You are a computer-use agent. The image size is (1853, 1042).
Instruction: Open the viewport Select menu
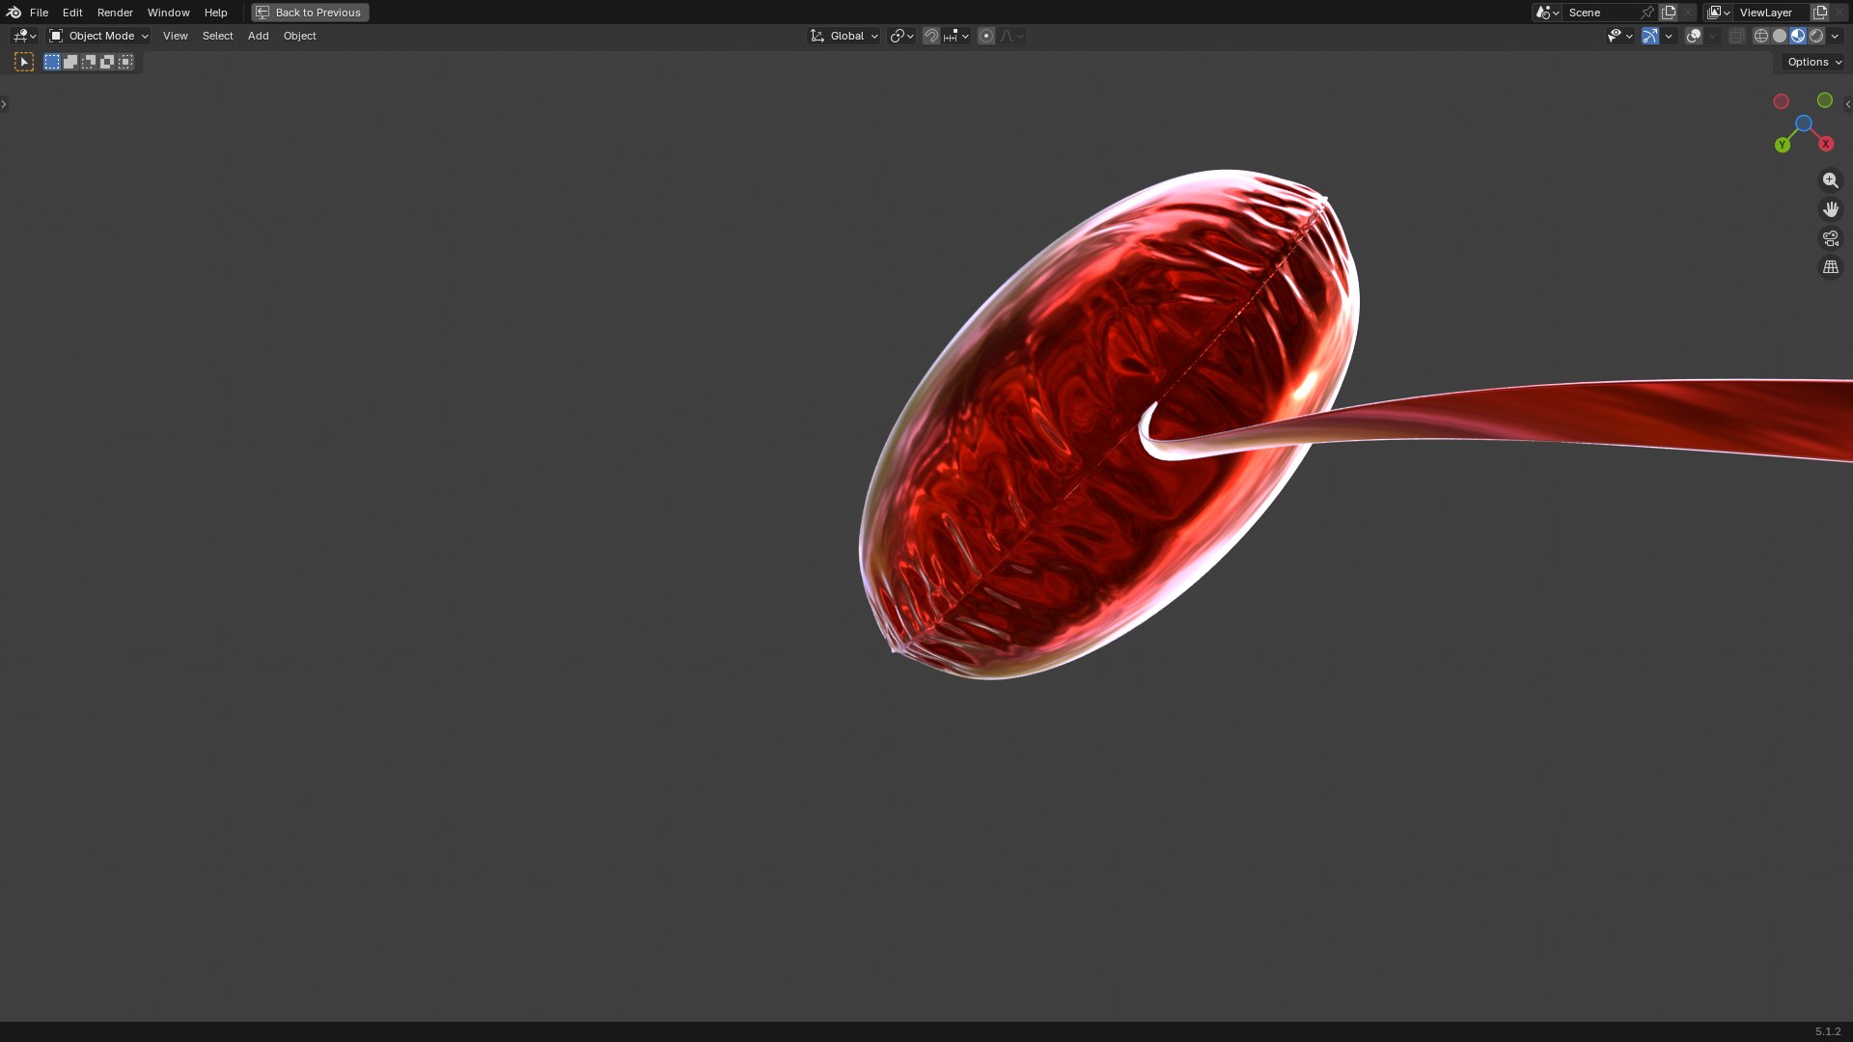click(x=217, y=36)
